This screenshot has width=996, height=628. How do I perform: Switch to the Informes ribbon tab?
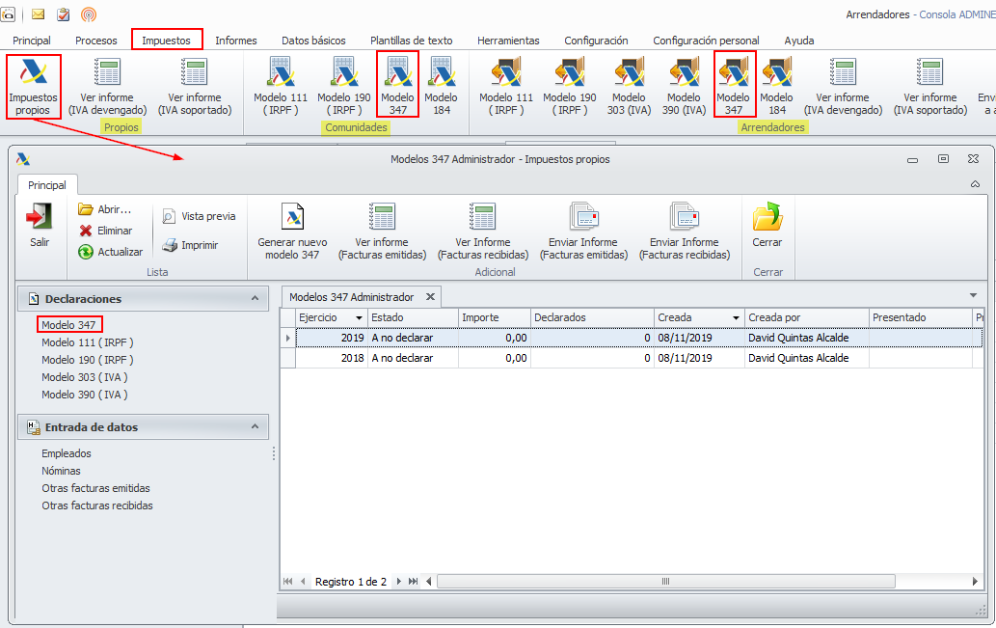pos(235,41)
